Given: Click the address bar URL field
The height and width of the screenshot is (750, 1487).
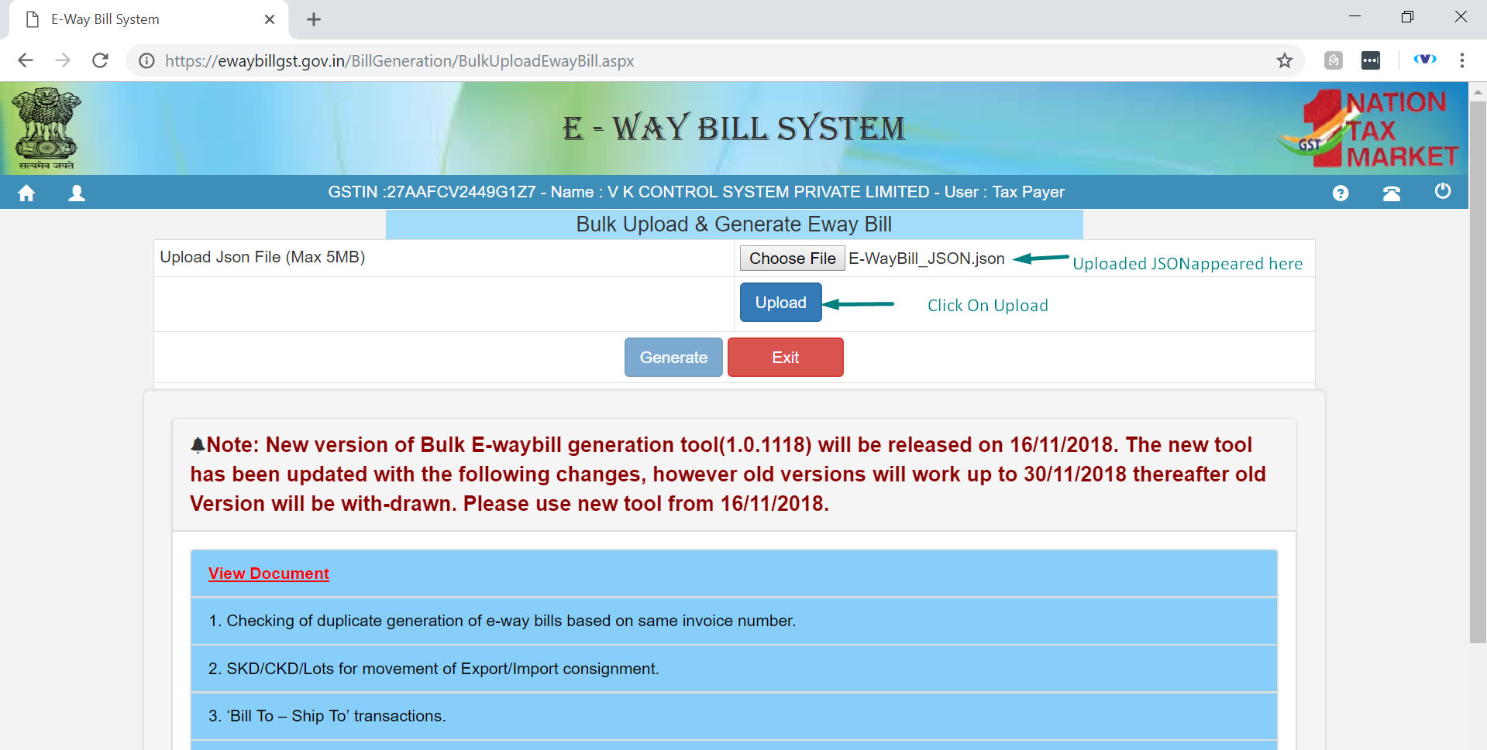Looking at the screenshot, I should click(x=697, y=60).
